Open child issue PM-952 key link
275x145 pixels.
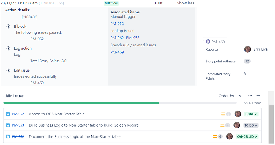click(18, 114)
